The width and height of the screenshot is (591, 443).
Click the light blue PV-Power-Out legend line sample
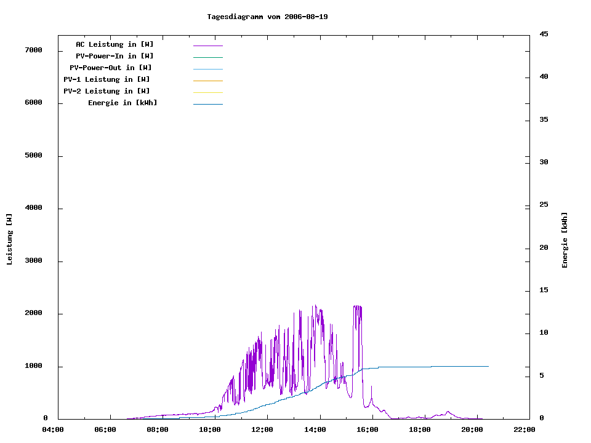207,69
